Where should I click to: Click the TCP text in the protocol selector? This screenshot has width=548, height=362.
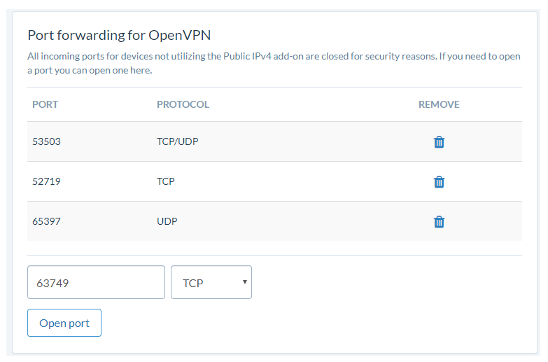(193, 283)
